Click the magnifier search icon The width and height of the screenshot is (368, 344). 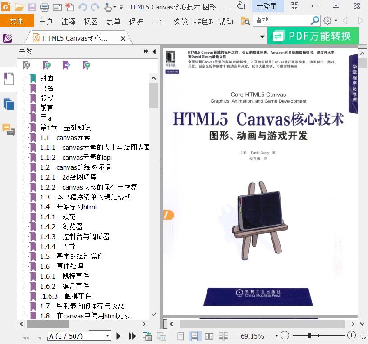pos(315,21)
